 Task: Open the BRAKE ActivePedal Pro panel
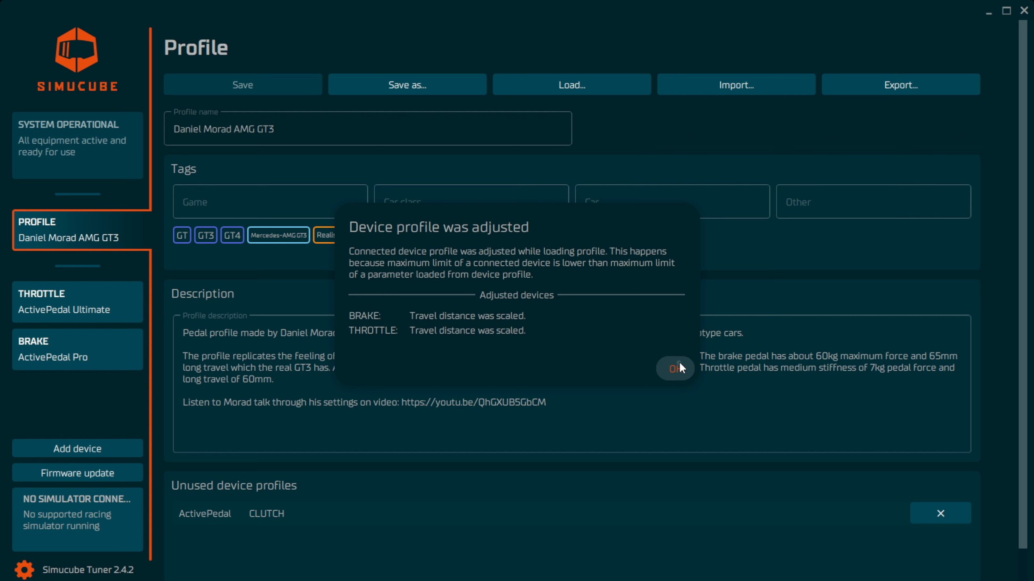click(77, 349)
